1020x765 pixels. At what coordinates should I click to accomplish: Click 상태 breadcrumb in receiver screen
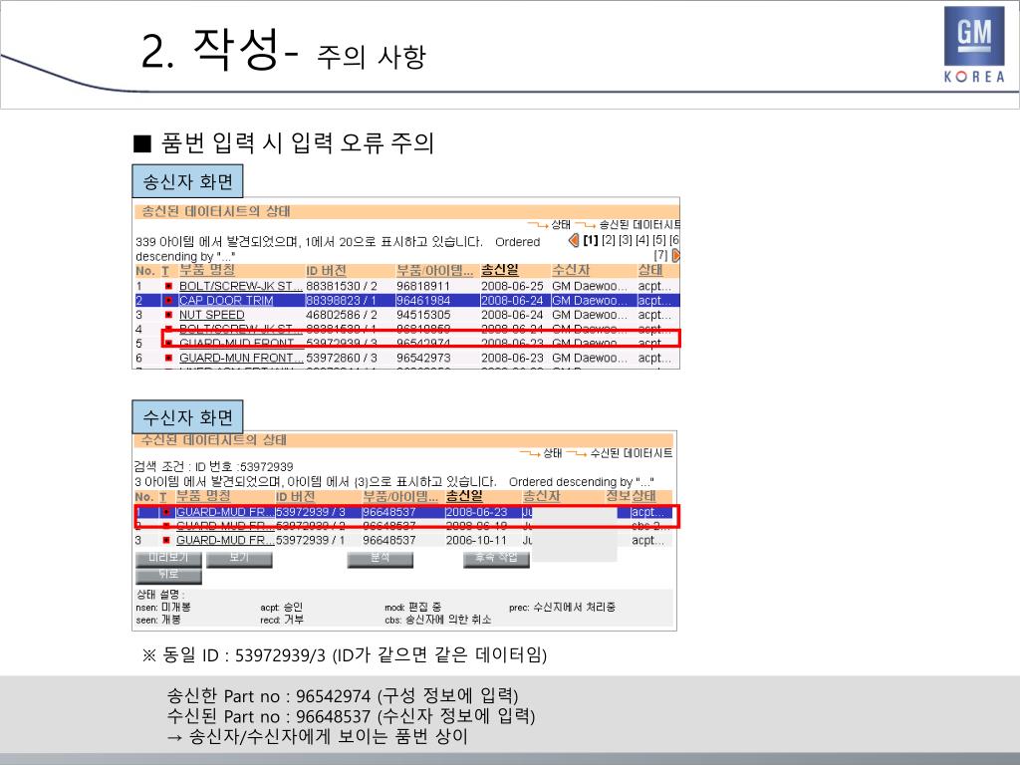point(552,453)
